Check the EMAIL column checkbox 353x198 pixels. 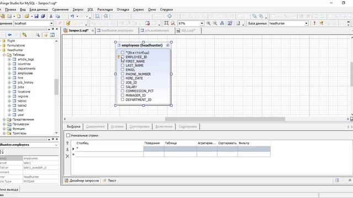[122, 70]
